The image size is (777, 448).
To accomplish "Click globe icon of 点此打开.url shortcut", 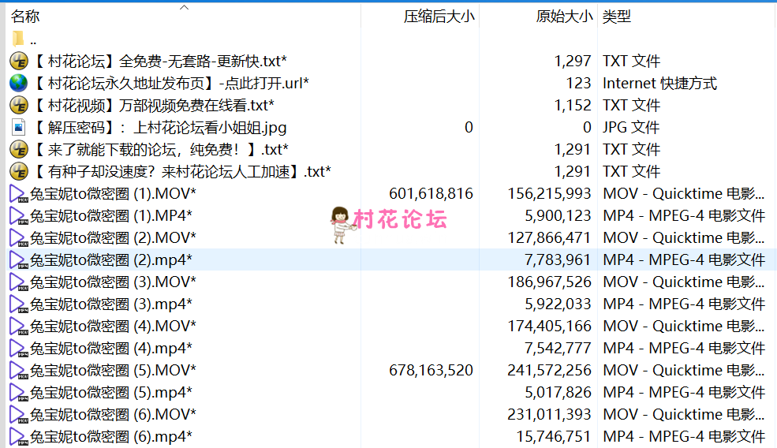I will click(19, 83).
